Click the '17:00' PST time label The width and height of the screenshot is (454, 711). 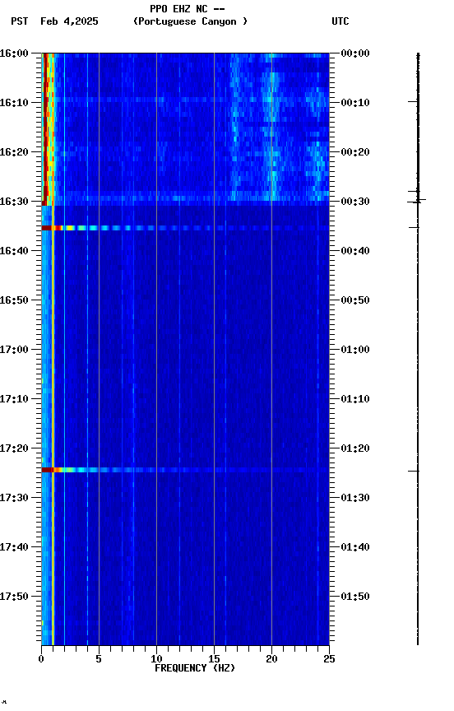pos(14,350)
